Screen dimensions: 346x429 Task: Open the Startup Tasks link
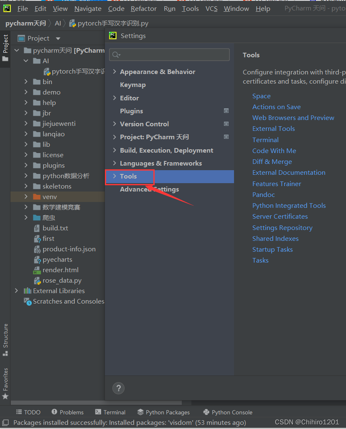pyautogui.click(x=272, y=250)
